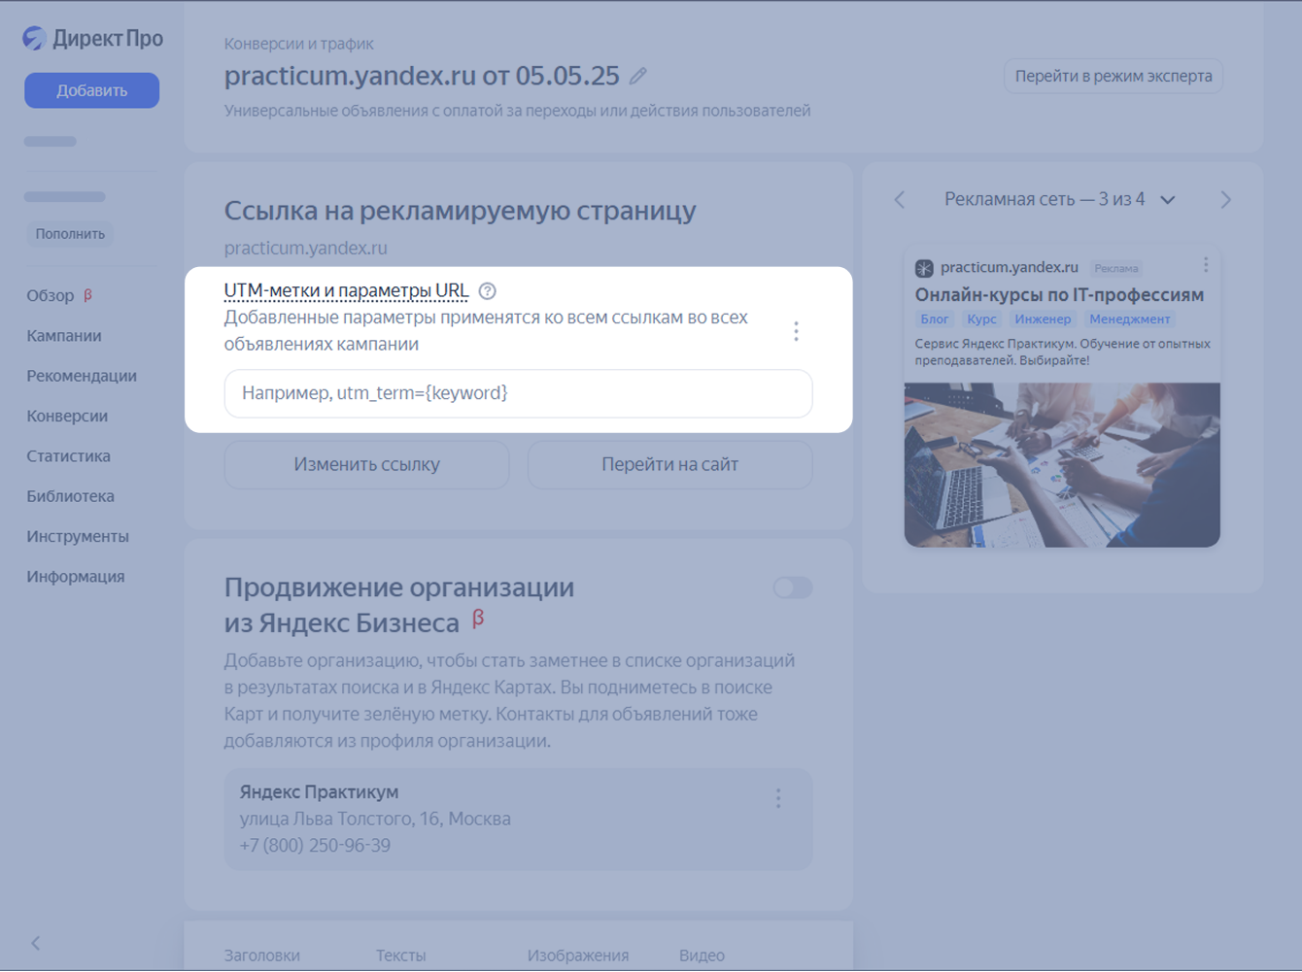Click the Менеджмент quick link in ad preview

(x=1129, y=318)
